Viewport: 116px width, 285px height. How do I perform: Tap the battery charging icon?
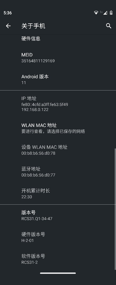click(x=111, y=13)
